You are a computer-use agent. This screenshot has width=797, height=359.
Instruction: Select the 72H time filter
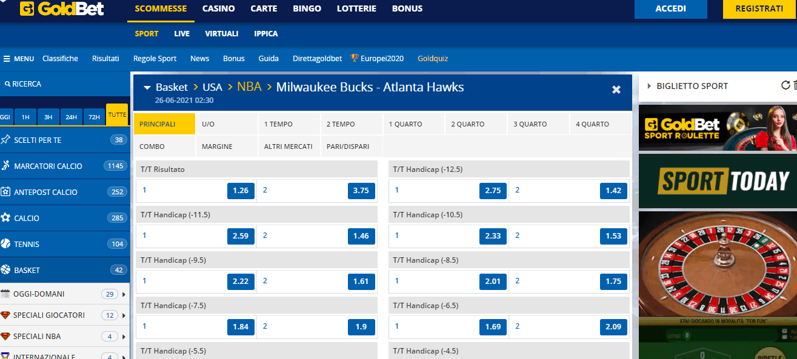tap(95, 117)
